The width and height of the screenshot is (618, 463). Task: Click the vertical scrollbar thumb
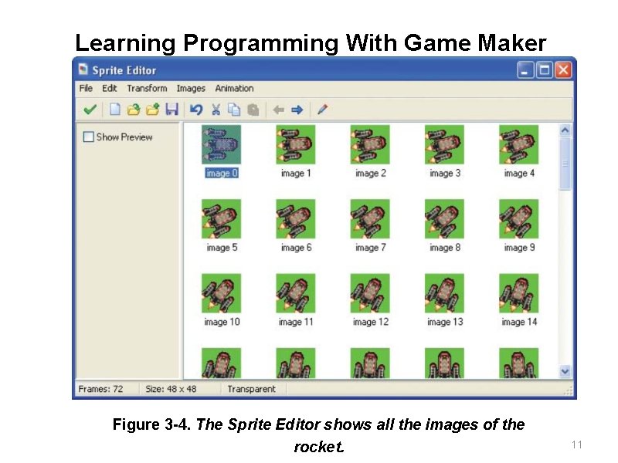point(565,164)
